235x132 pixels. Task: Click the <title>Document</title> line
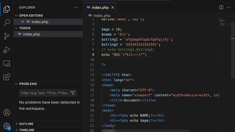[x=133, y=100]
